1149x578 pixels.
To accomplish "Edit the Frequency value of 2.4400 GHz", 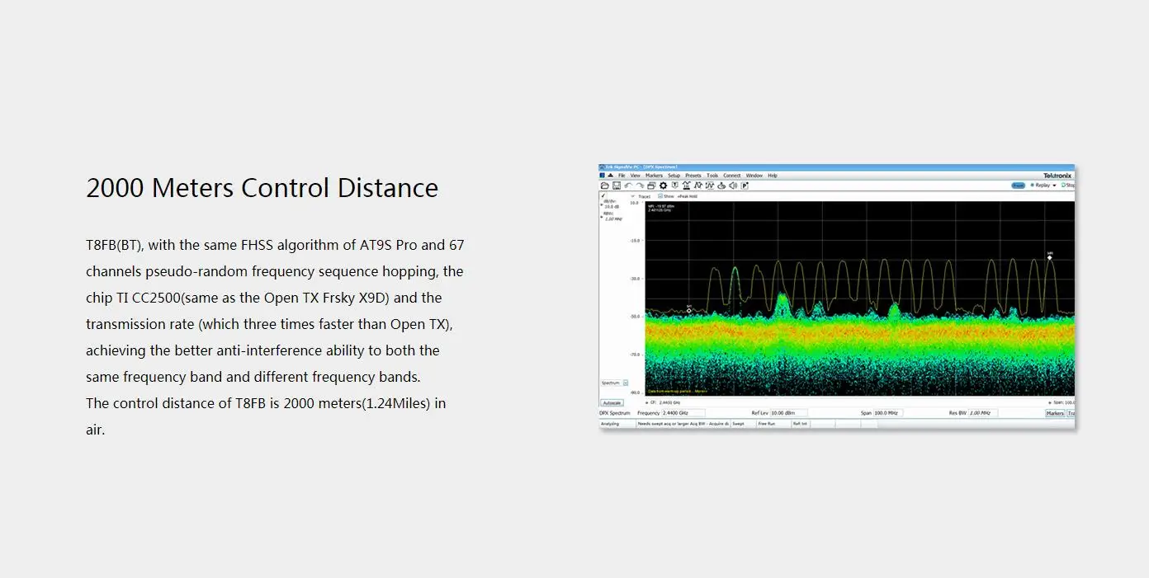I will pos(683,411).
